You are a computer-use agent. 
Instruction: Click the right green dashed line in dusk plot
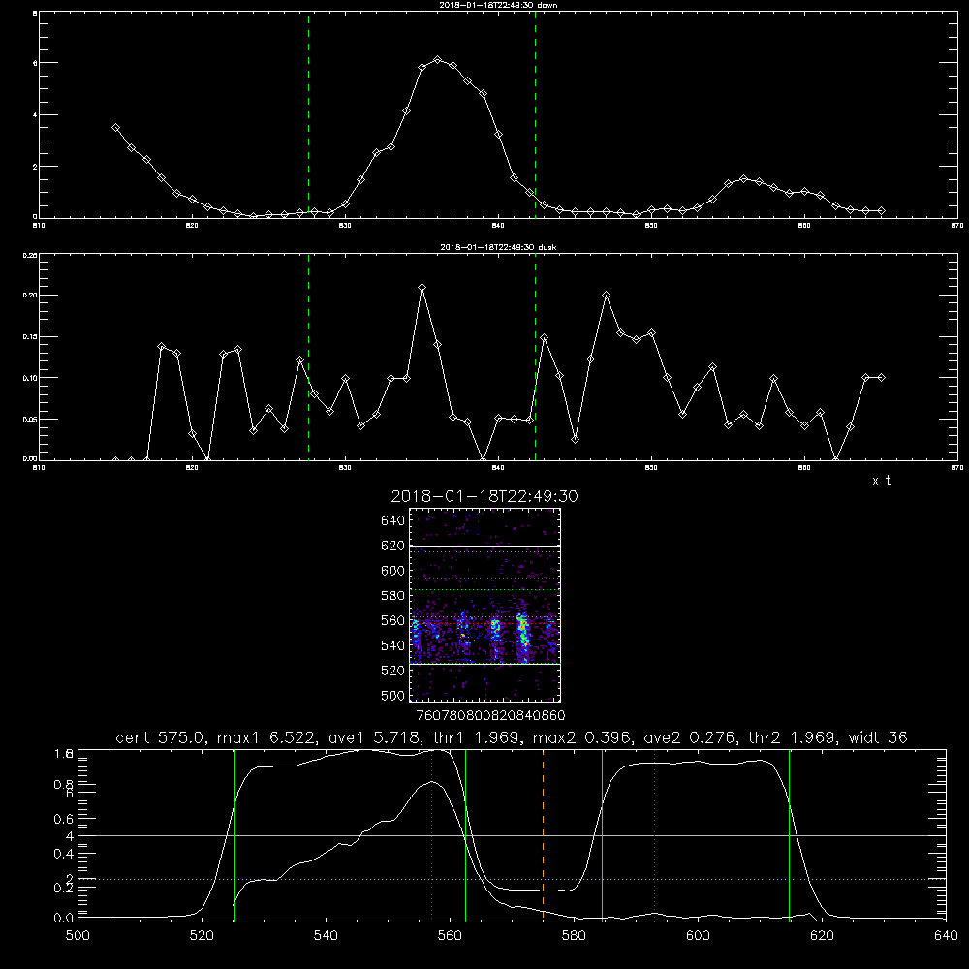535,357
